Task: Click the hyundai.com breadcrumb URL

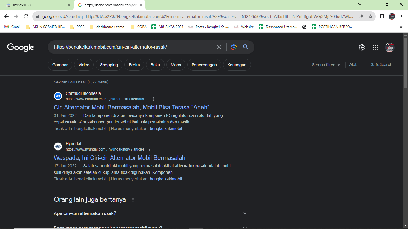Action: [x=105, y=149]
